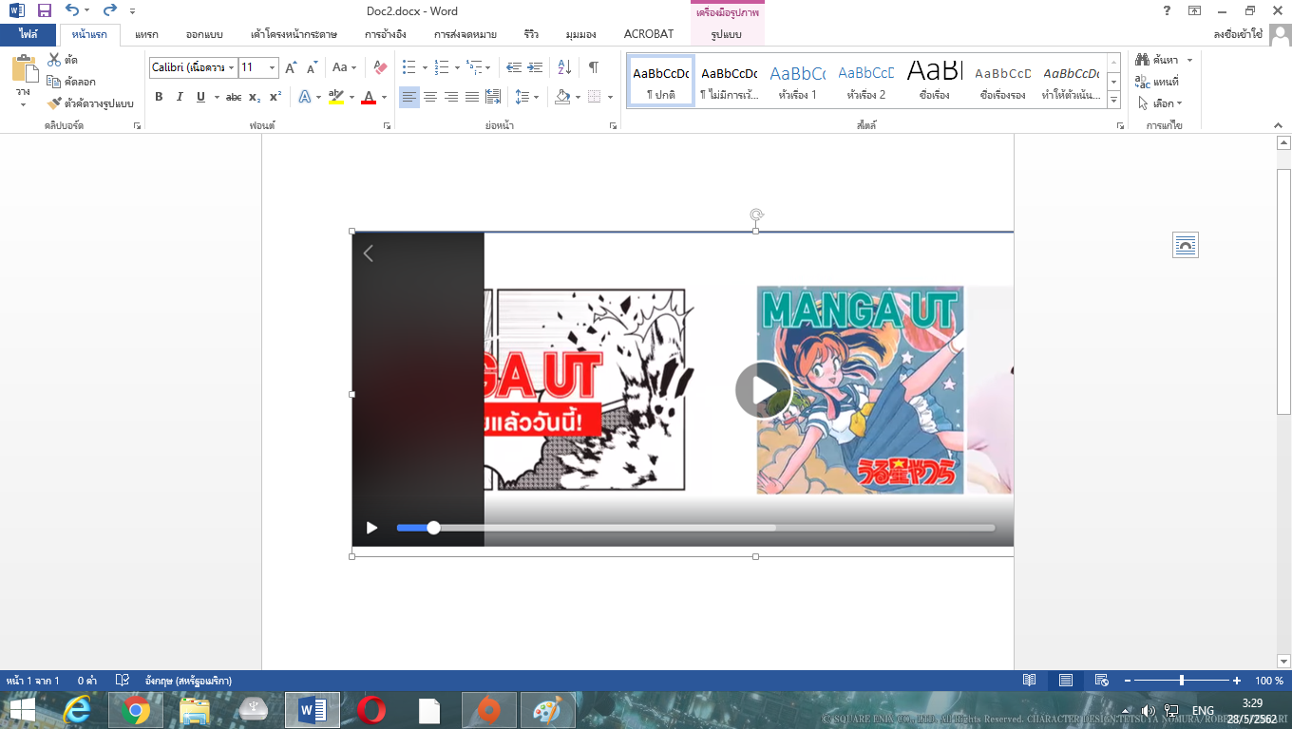Click the Sort A-Z icon
This screenshot has width=1292, height=729.
tap(564, 67)
